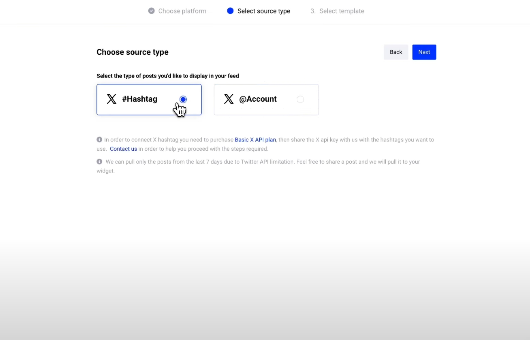Open the Select source type step
The image size is (530, 340).
click(264, 11)
